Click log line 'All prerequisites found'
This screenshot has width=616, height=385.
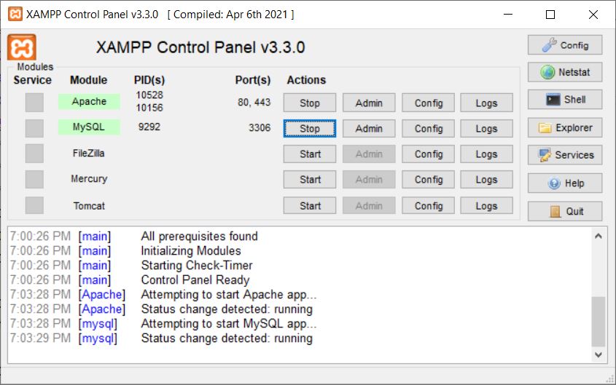(x=199, y=237)
